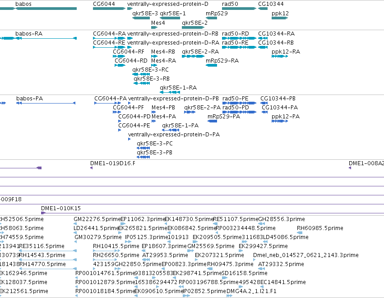Click the EK162946.5prime EST label
The width and height of the screenshot is (384, 298).
pyautogui.click(x=23, y=273)
